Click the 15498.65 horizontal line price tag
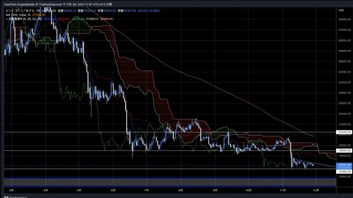The height and width of the screenshot is (198, 353). [x=344, y=172]
